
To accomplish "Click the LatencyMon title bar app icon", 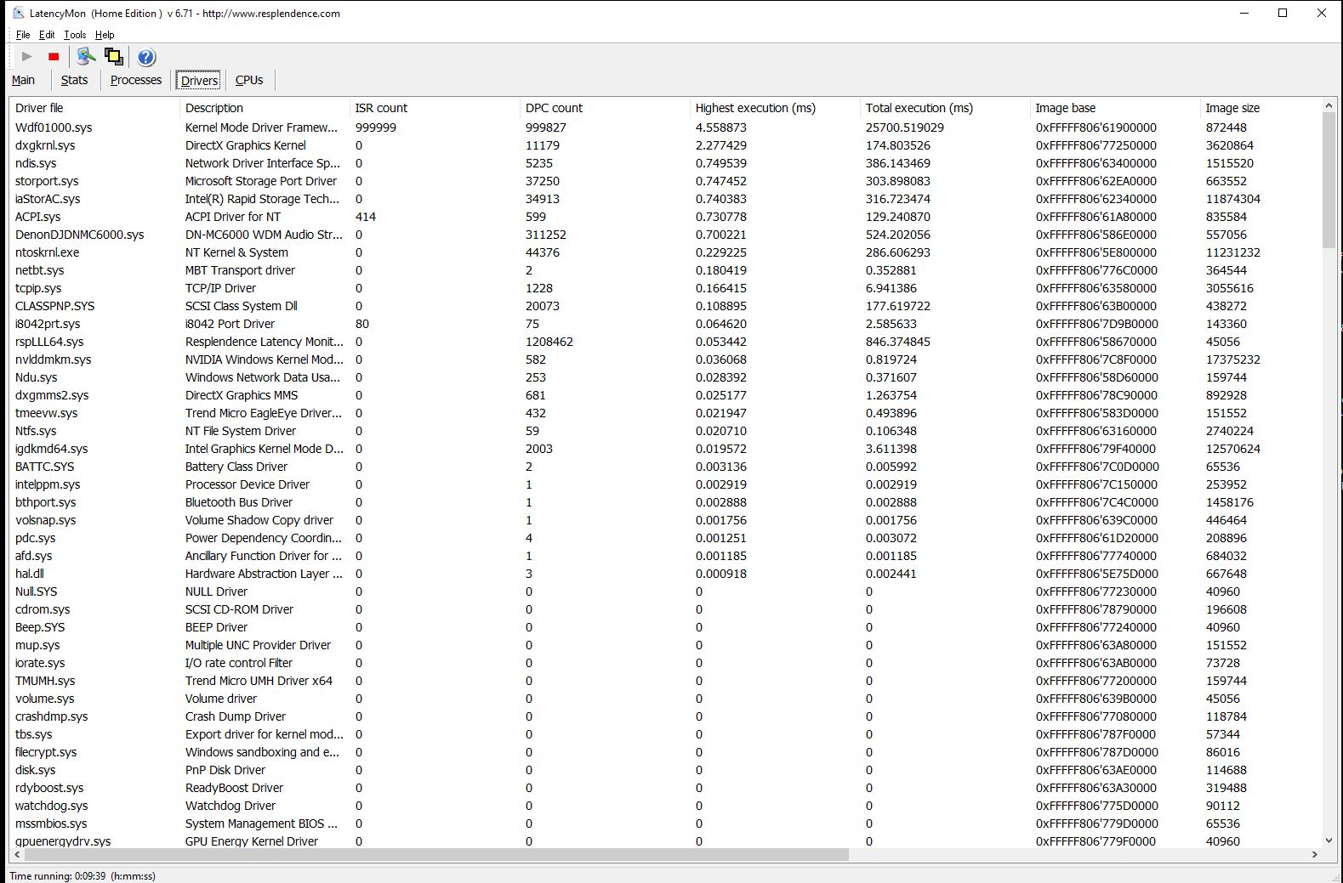I will tap(19, 13).
